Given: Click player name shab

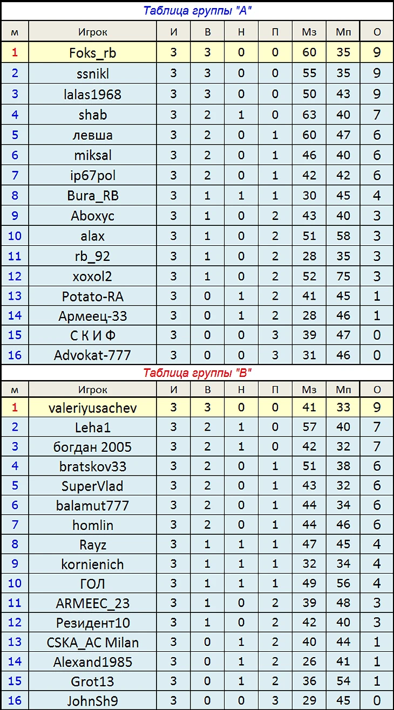Looking at the screenshot, I should pos(92,115).
